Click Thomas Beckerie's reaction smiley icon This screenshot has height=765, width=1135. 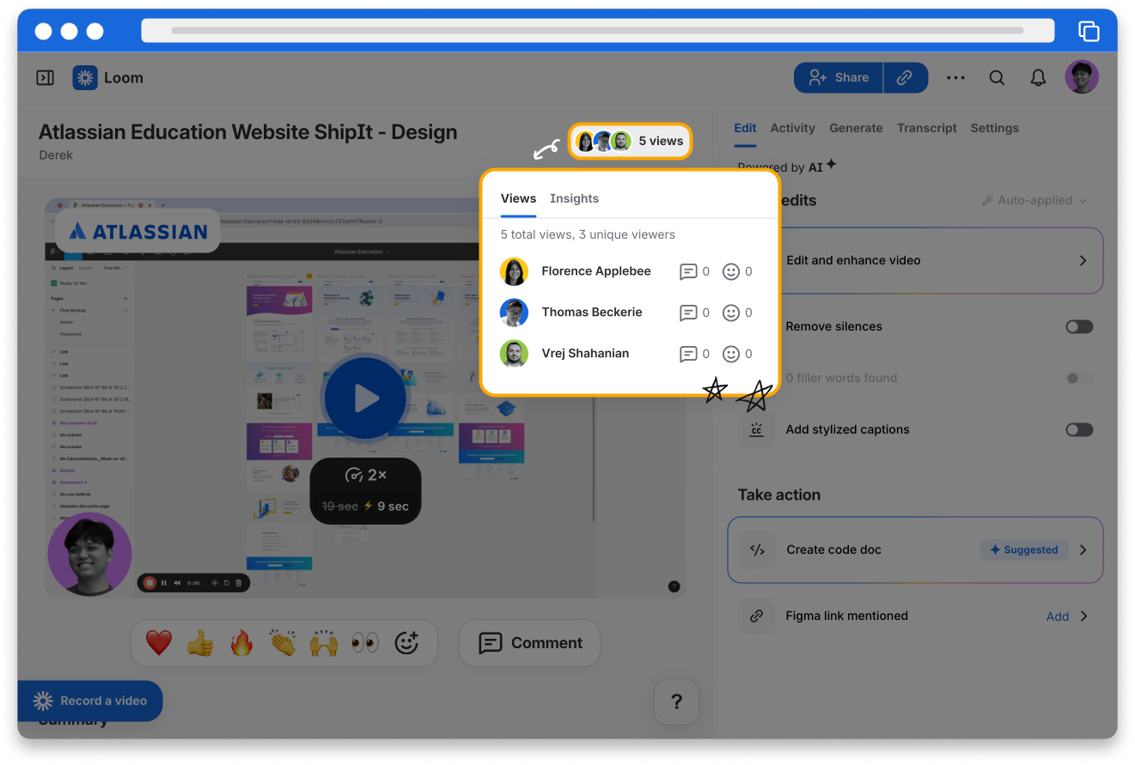pos(731,313)
